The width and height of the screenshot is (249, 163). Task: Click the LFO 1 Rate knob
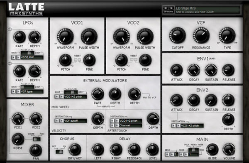(20, 37)
